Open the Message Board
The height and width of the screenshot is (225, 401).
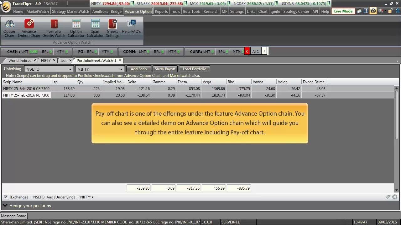14,216
